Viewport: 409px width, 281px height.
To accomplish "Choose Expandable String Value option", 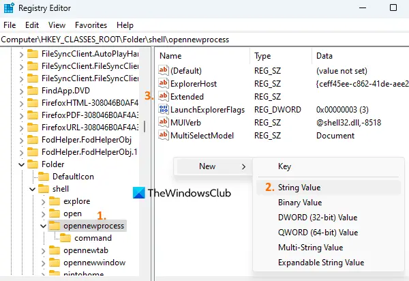I will click(x=329, y=262).
